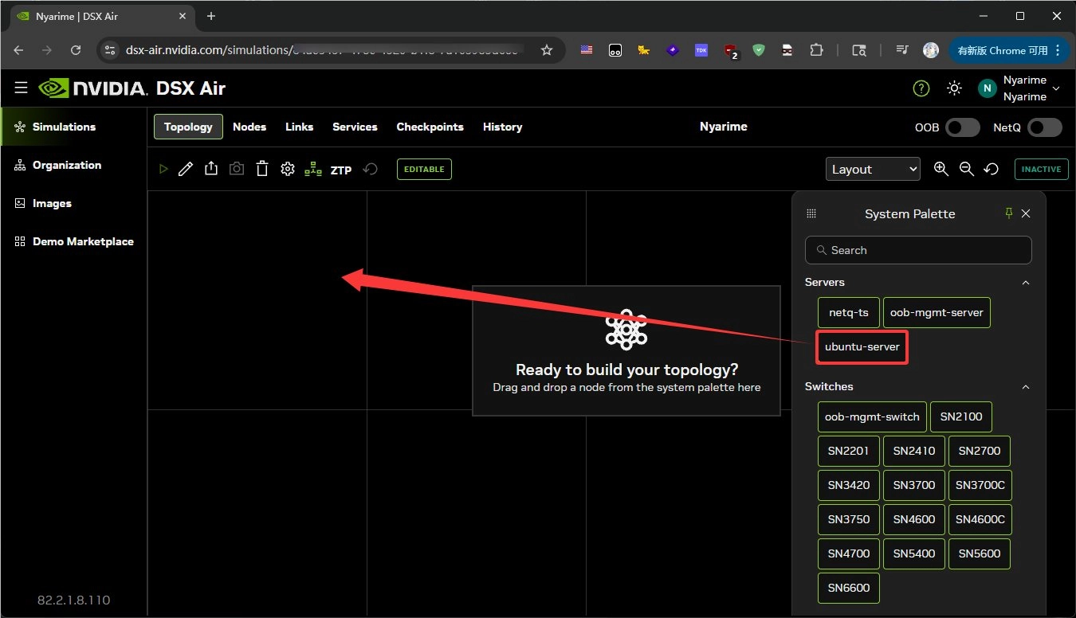Open the hamburger navigation menu

pyautogui.click(x=21, y=88)
